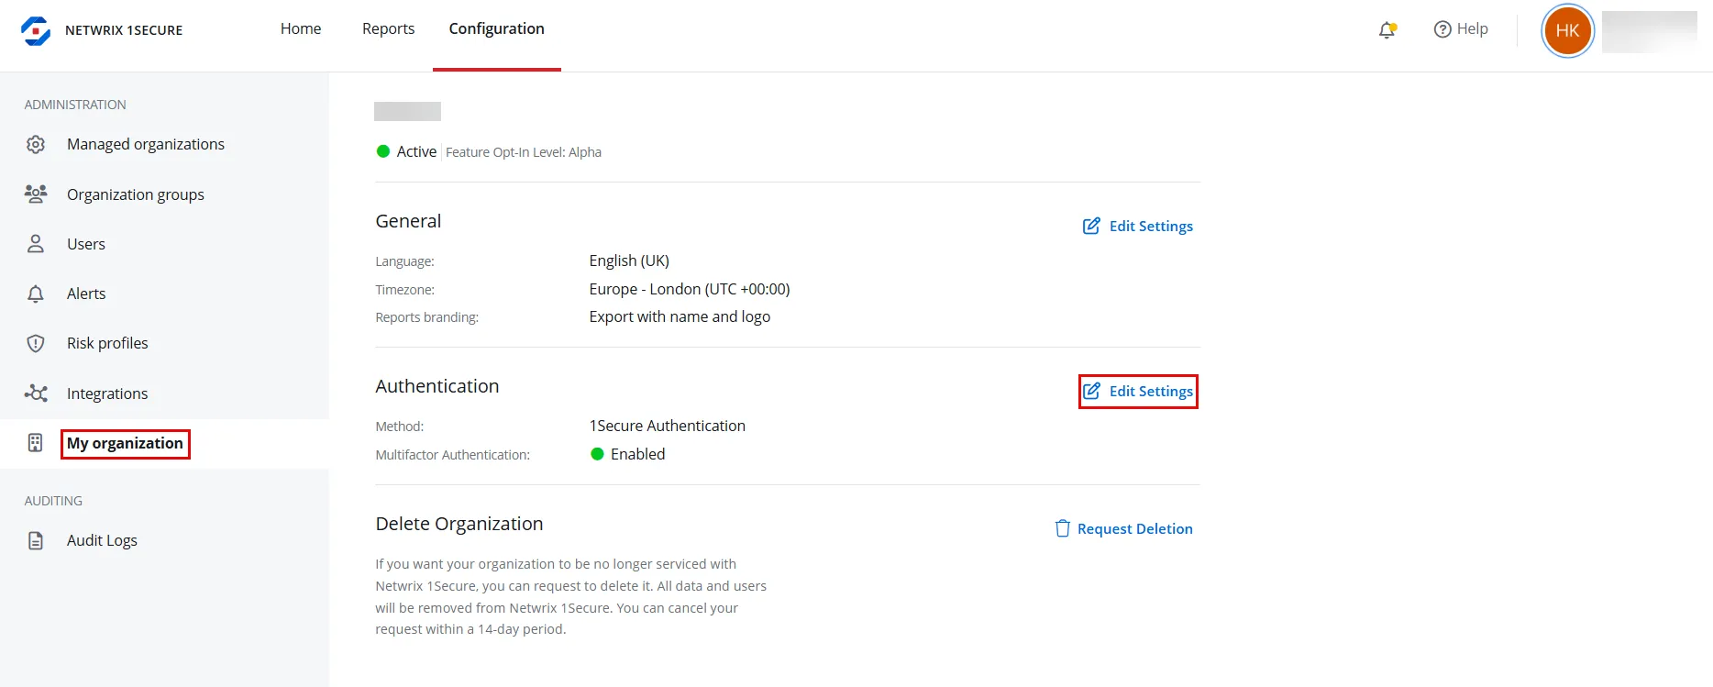Image resolution: width=1713 pixels, height=687 pixels.
Task: Open the Users page
Action: tap(86, 244)
